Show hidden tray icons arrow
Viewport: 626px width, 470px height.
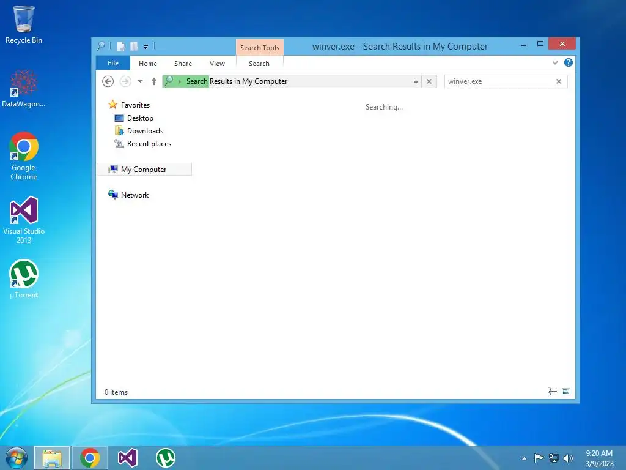(524, 458)
